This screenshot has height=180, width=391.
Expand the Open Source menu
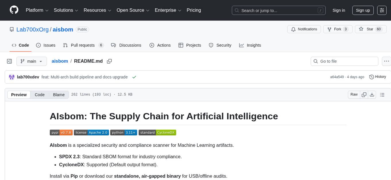pyautogui.click(x=133, y=10)
